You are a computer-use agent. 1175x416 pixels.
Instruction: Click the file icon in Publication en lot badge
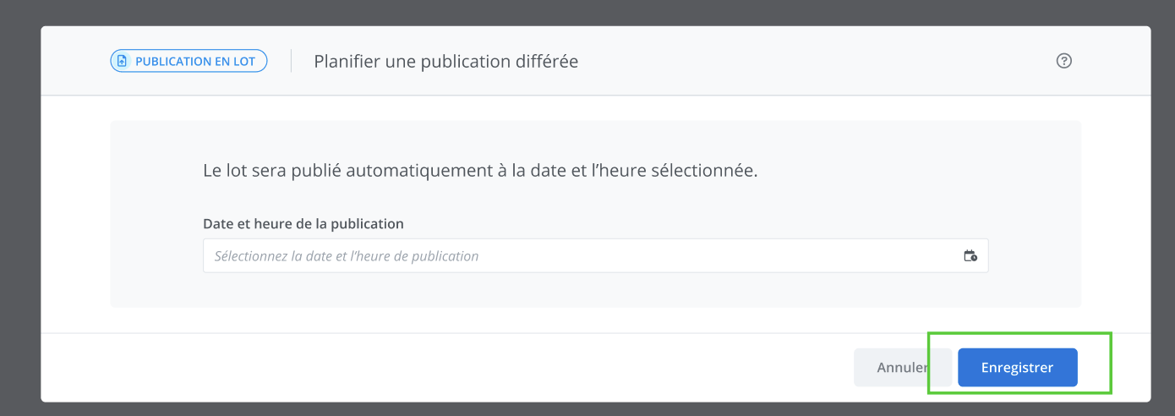click(122, 62)
